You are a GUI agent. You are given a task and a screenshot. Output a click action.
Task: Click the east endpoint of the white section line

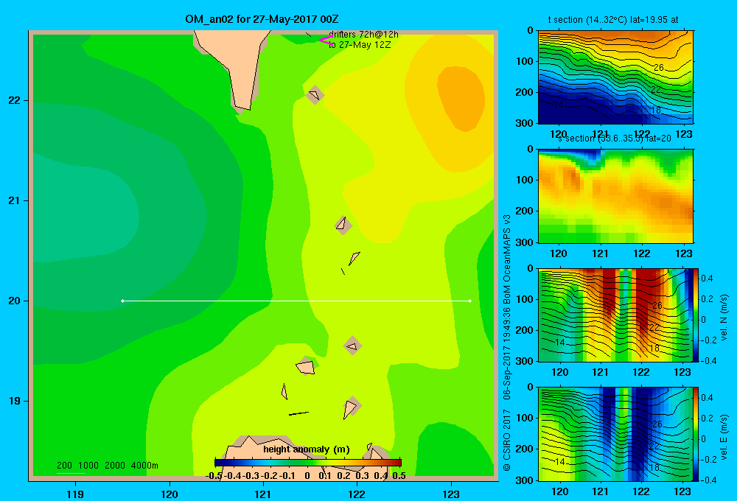[x=470, y=301]
